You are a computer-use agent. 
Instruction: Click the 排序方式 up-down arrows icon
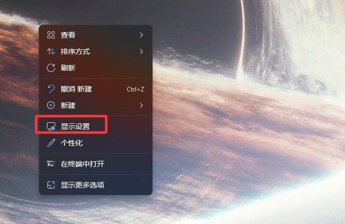51,51
